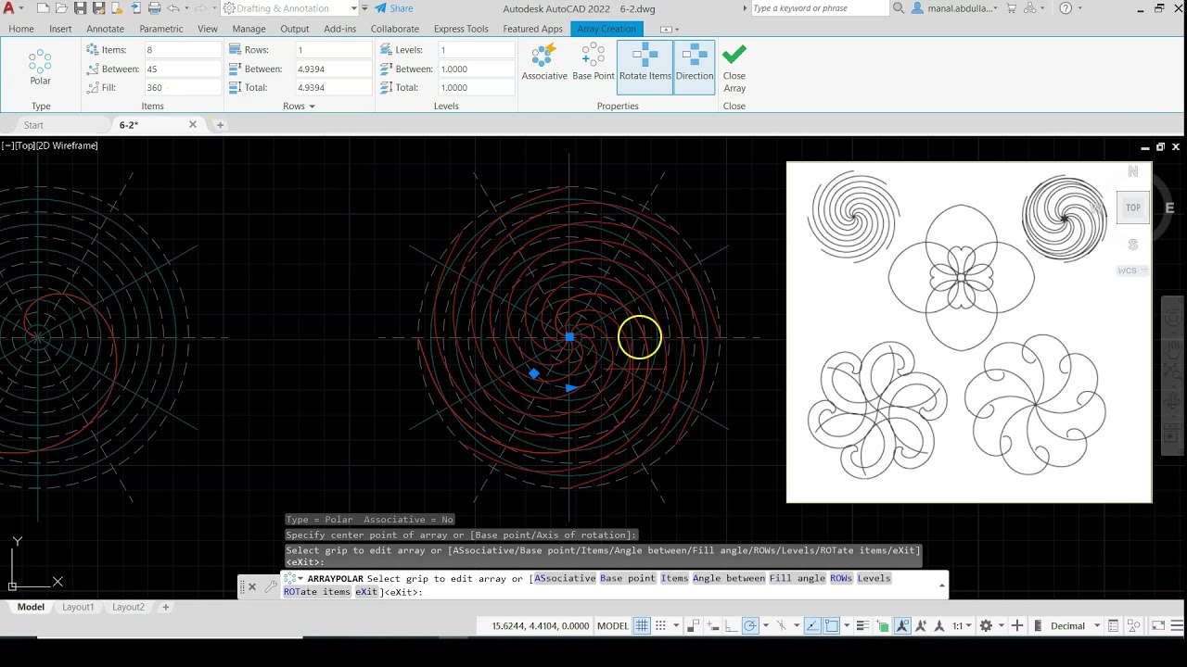Close the 6-2 drawing file tab
Image resolution: width=1187 pixels, height=667 pixels.
point(193,124)
